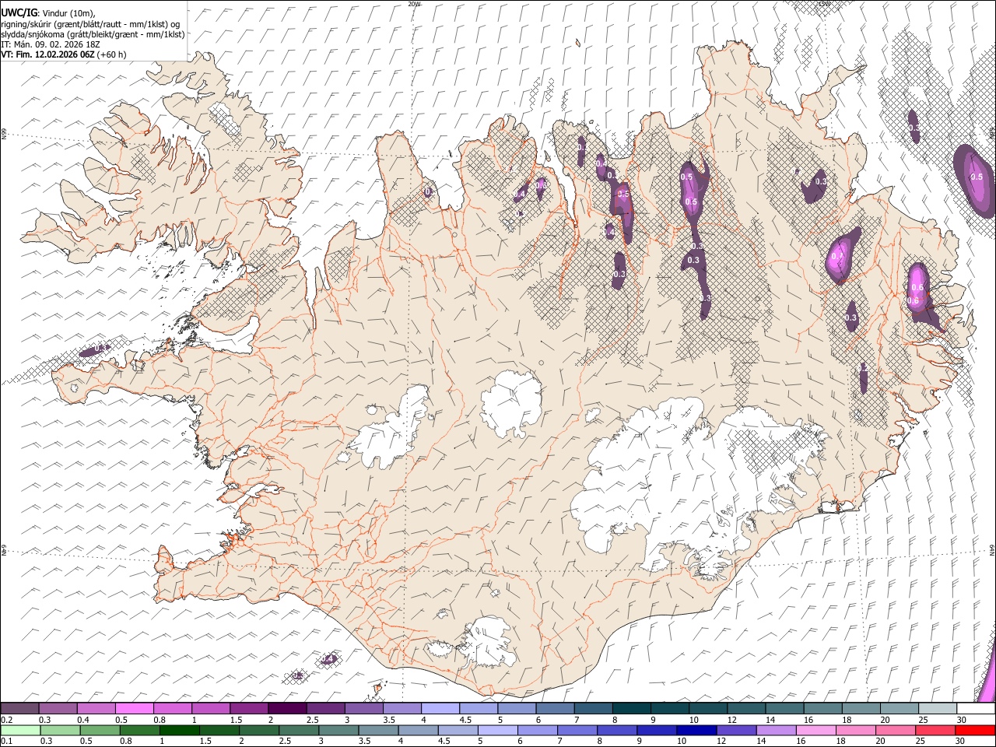996x747 pixels.
Task: Select the pale green swatch above the 0.1 label
Action: click(19, 731)
